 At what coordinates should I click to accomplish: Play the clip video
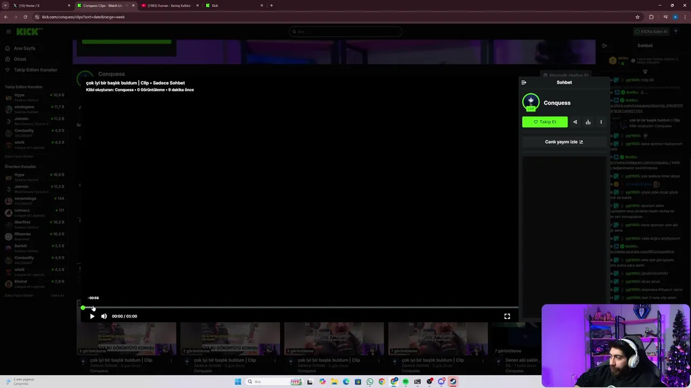(x=92, y=316)
